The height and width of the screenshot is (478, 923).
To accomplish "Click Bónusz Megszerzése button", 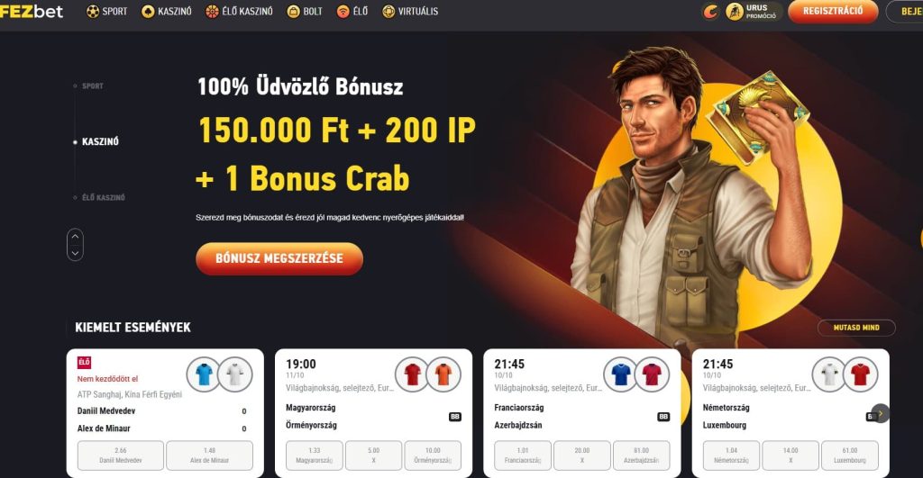I will (279, 258).
